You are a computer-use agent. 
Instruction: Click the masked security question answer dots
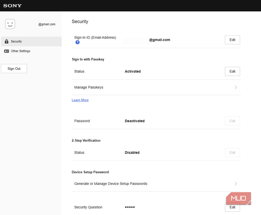tap(130, 207)
